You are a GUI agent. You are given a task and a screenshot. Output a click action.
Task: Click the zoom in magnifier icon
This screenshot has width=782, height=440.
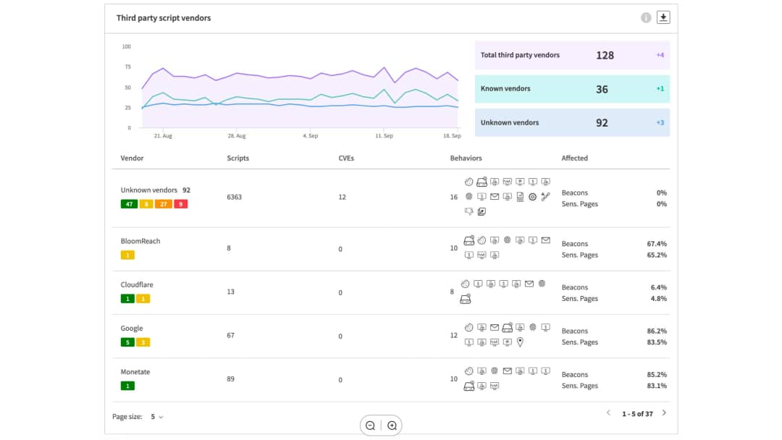[392, 426]
